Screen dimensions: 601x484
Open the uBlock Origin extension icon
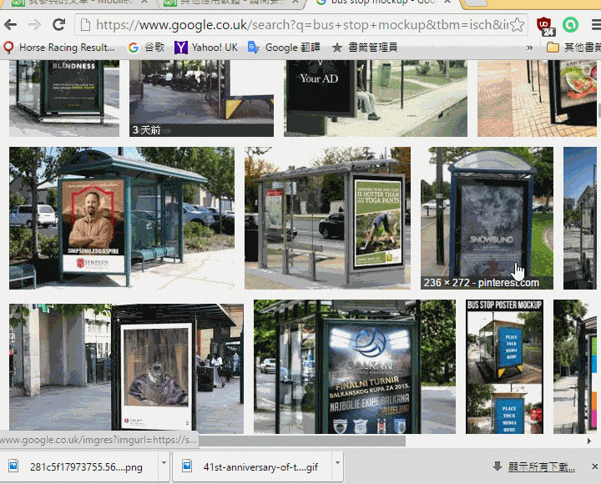tap(545, 26)
